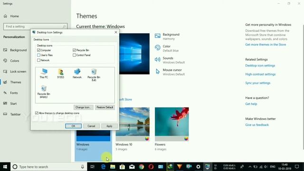The image size is (304, 171).
Task: Open Mail app from taskbar
Action: coord(132,167)
